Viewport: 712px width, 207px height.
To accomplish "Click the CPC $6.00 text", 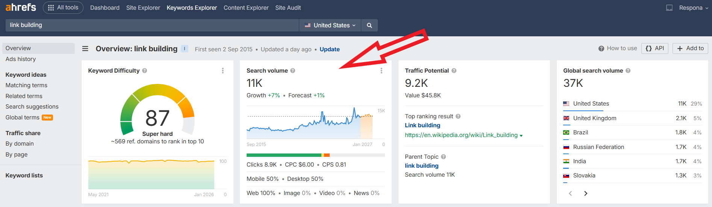I will point(299,165).
